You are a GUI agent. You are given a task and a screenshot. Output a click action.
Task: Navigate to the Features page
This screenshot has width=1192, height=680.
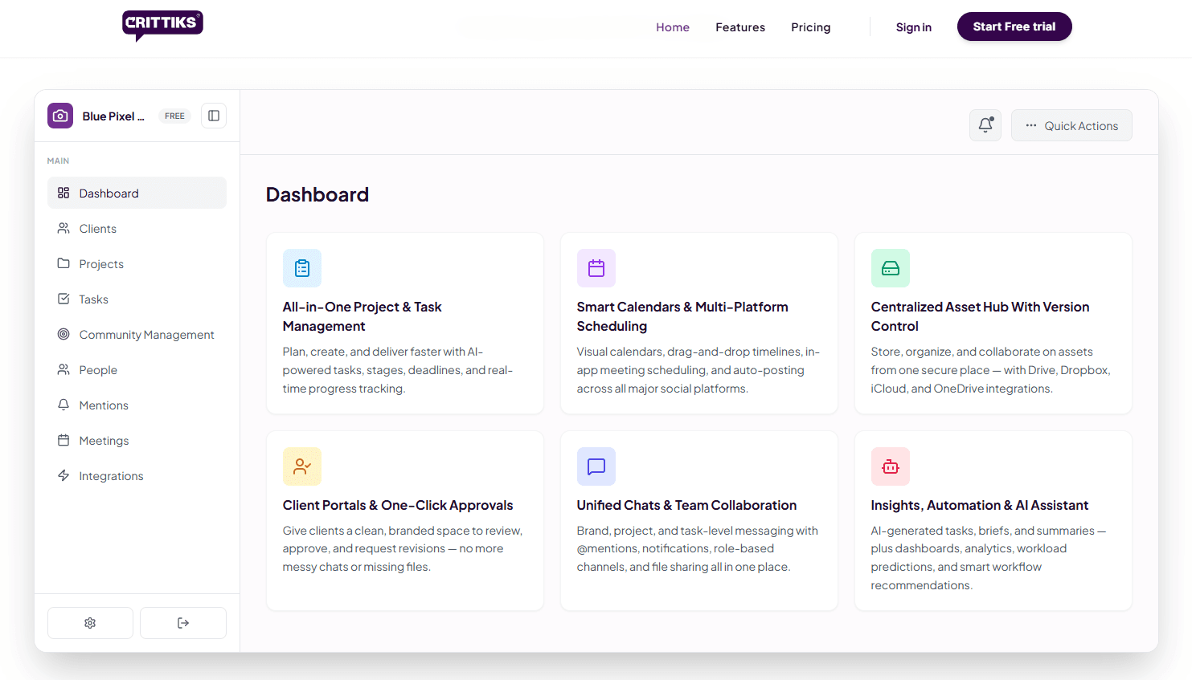tap(740, 26)
